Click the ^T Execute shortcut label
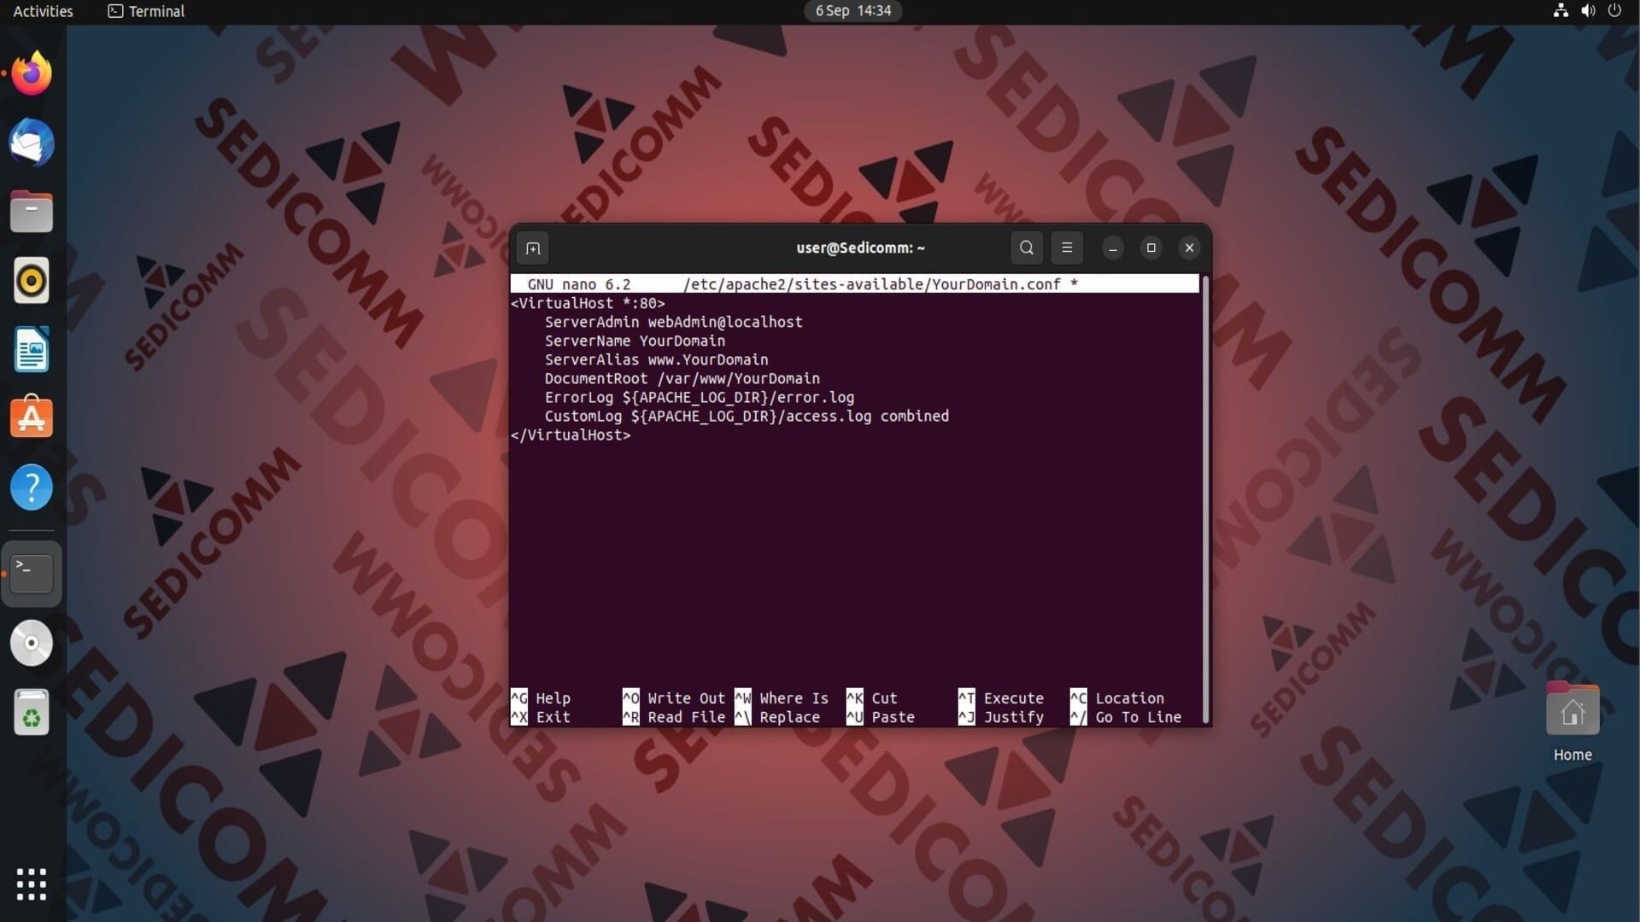 pos(1001,698)
